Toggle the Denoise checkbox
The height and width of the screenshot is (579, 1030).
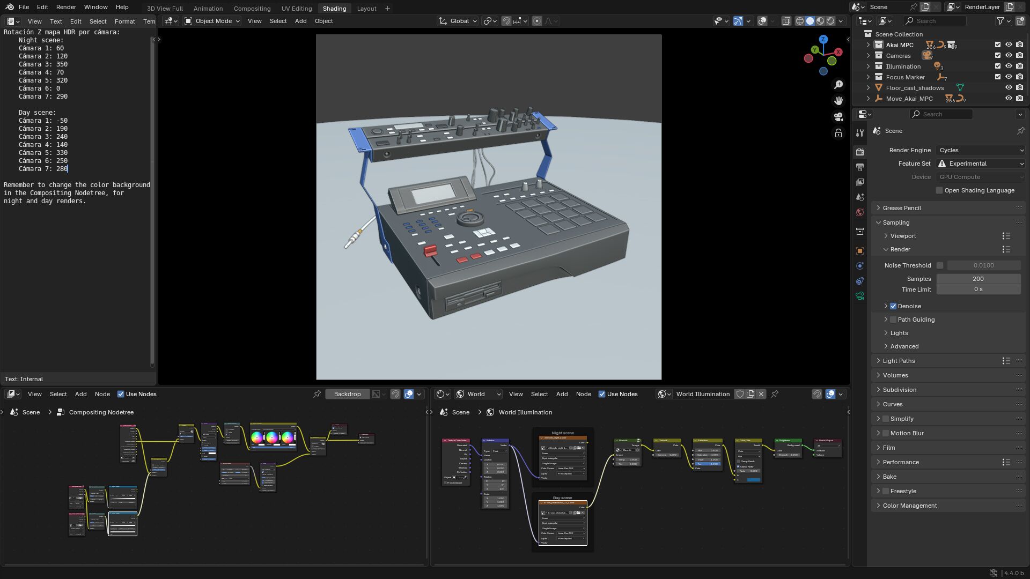tap(893, 306)
